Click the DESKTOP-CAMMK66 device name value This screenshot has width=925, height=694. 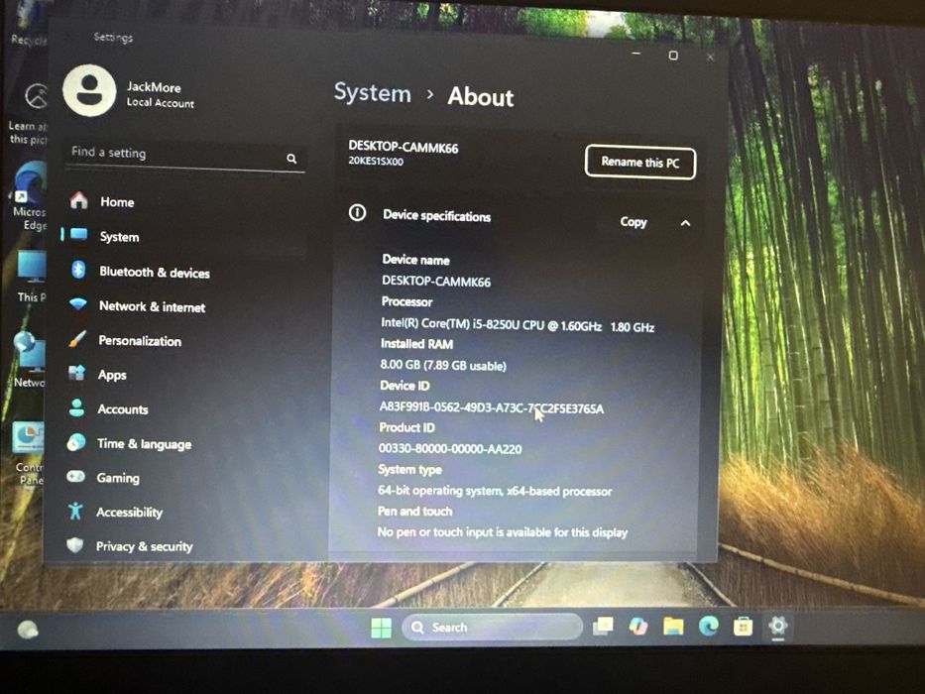[x=436, y=282]
